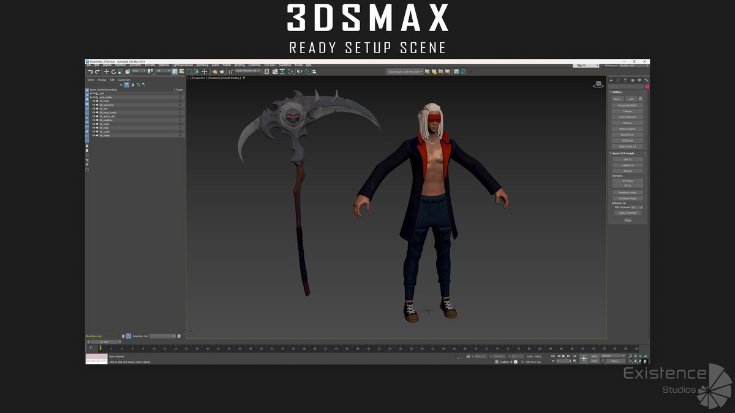Click Scene Explorer close X filter icon

point(121,85)
